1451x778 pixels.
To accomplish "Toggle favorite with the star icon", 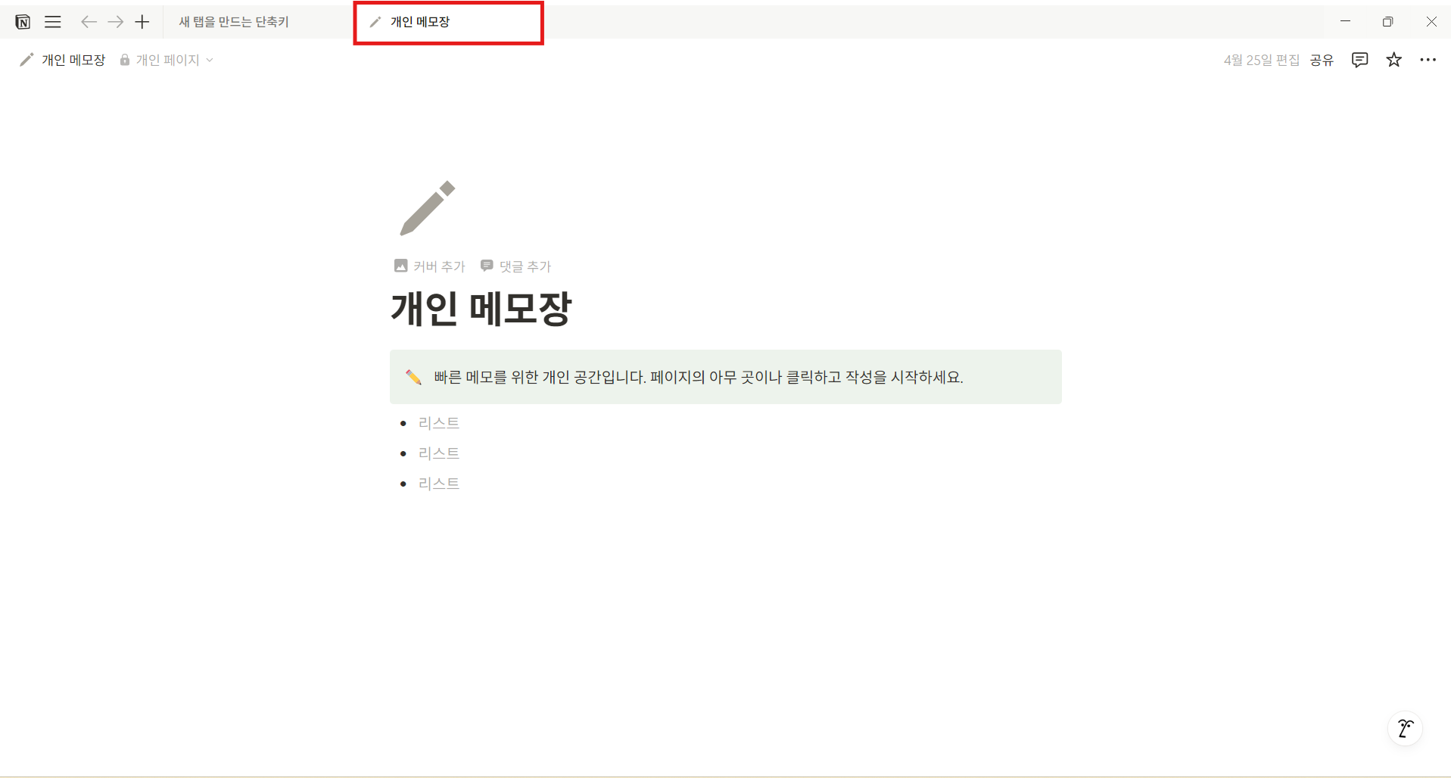I will (1393, 60).
